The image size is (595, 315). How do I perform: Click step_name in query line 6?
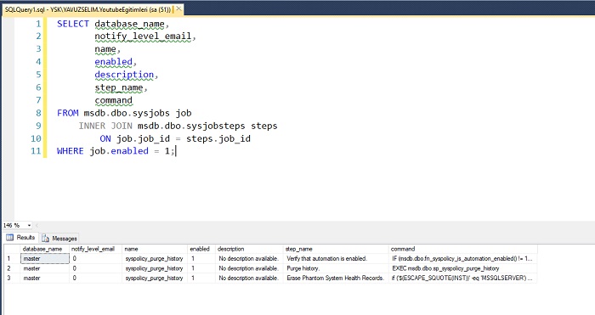(x=119, y=87)
